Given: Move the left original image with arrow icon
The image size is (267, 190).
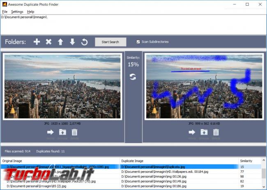Looking at the screenshot, I should point(51,132).
